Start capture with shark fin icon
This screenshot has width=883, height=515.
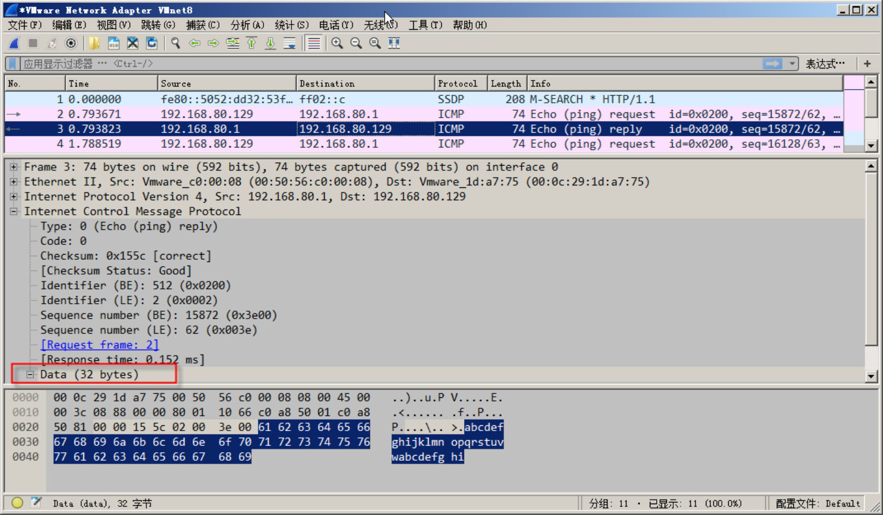point(15,43)
